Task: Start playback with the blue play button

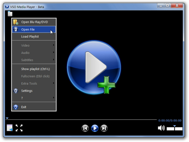Action: (95, 128)
